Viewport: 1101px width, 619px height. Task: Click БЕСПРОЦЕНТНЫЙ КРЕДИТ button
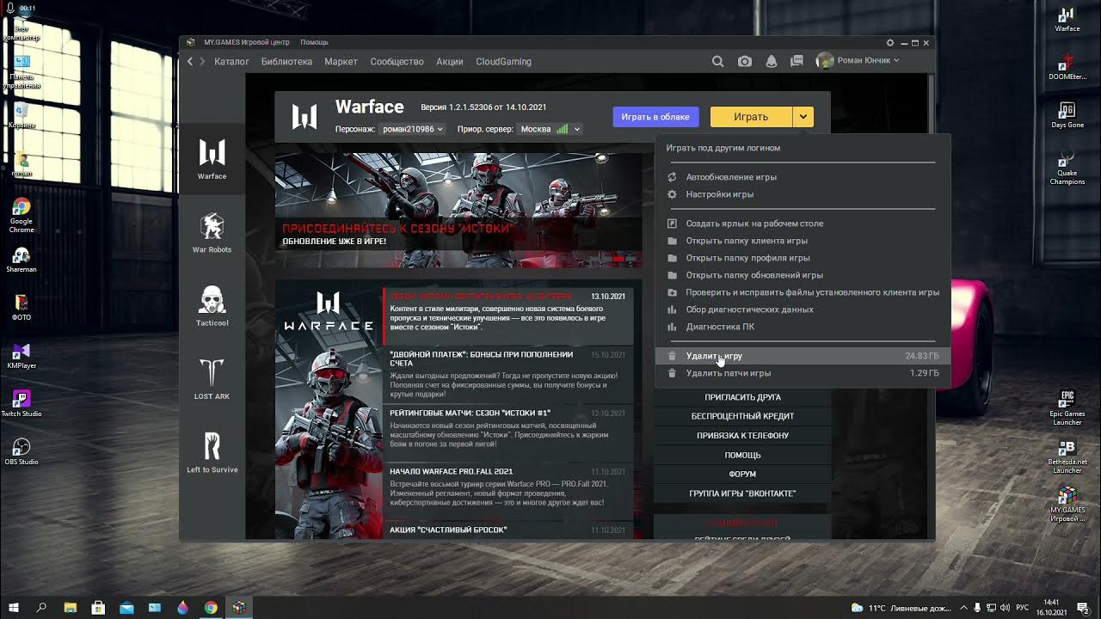[x=742, y=416]
